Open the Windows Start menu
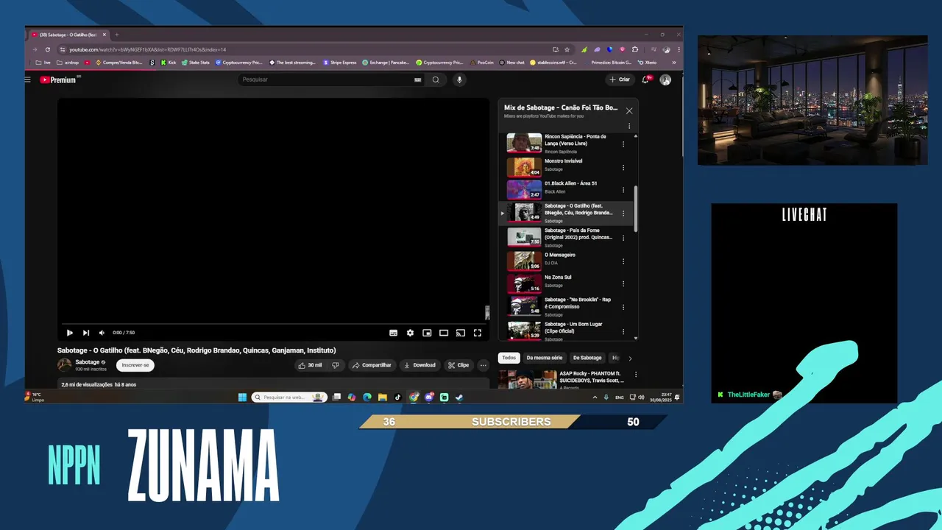Viewport: 942px width, 530px height. 242,397
